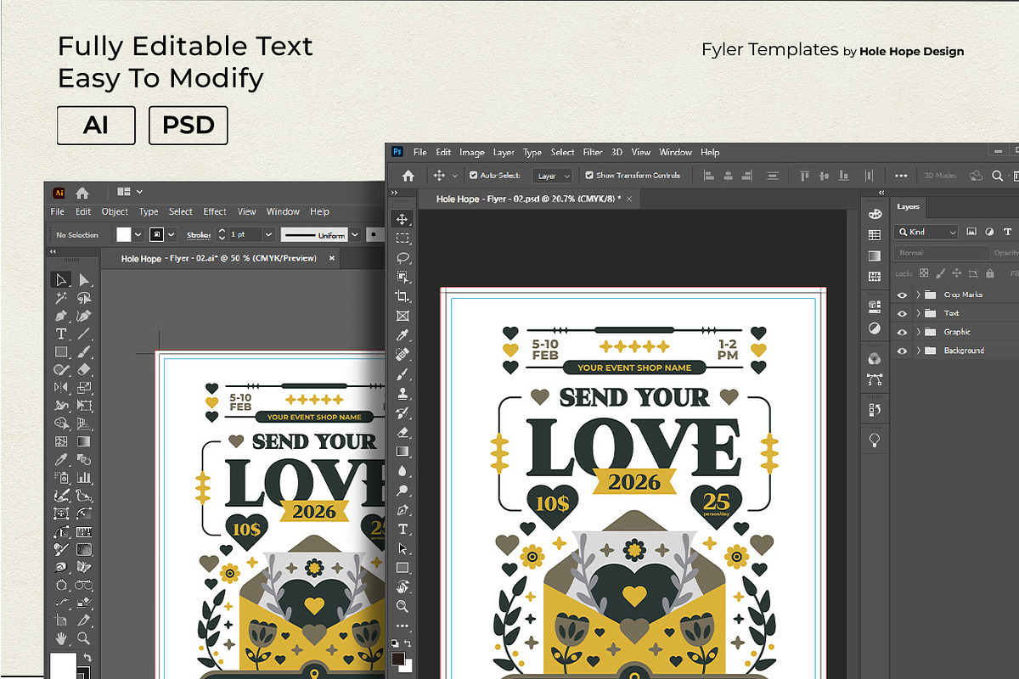This screenshot has width=1019, height=679.
Task: Expand the Text layer group
Action: click(x=918, y=313)
